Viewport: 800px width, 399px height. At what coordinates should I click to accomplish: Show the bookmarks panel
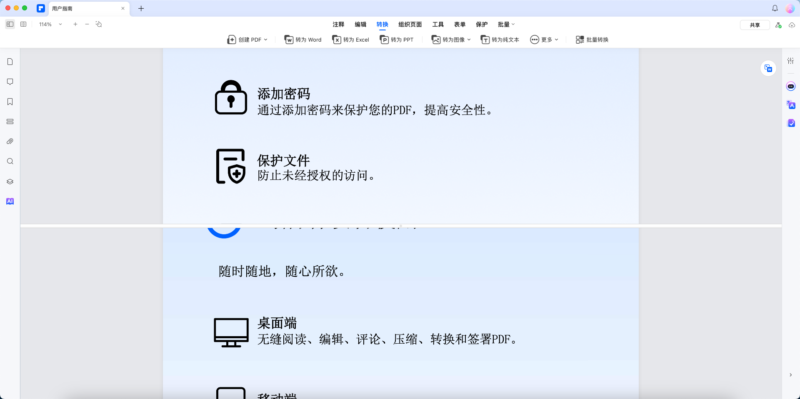[x=10, y=102]
